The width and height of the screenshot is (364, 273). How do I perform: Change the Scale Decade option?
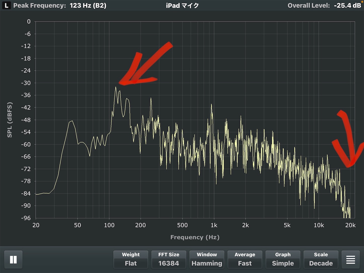321,259
